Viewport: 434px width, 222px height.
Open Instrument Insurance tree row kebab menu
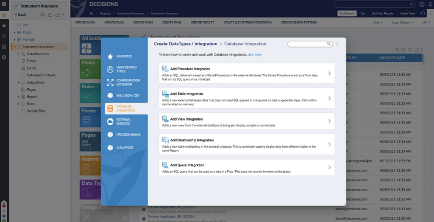click(x=66, y=47)
